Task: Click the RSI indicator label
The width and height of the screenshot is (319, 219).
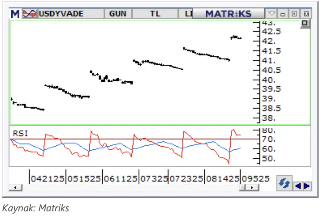Action: (20, 133)
